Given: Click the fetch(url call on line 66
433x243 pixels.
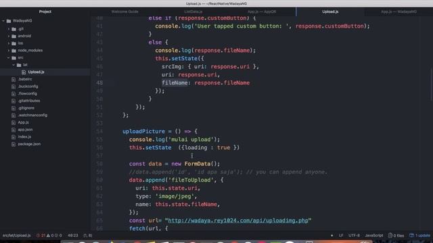Looking at the screenshot, I should (x=148, y=229).
